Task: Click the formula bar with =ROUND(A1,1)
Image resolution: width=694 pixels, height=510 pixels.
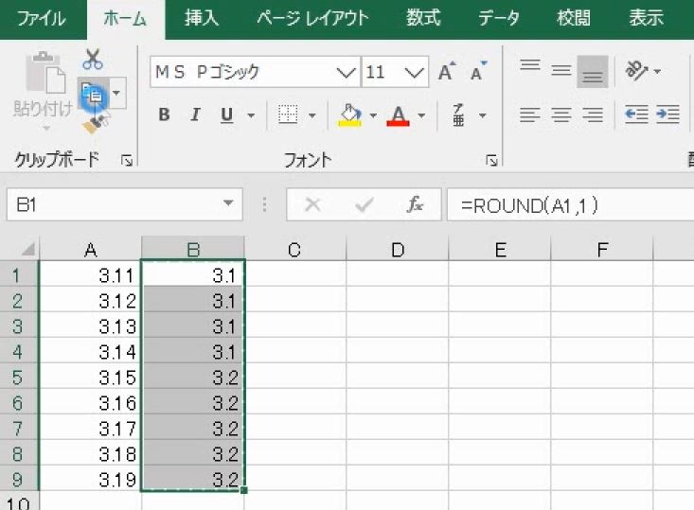Action: (571, 204)
